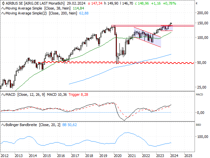Click the moving average value 62,88
The height and width of the screenshot is (158, 210).
[84, 13]
